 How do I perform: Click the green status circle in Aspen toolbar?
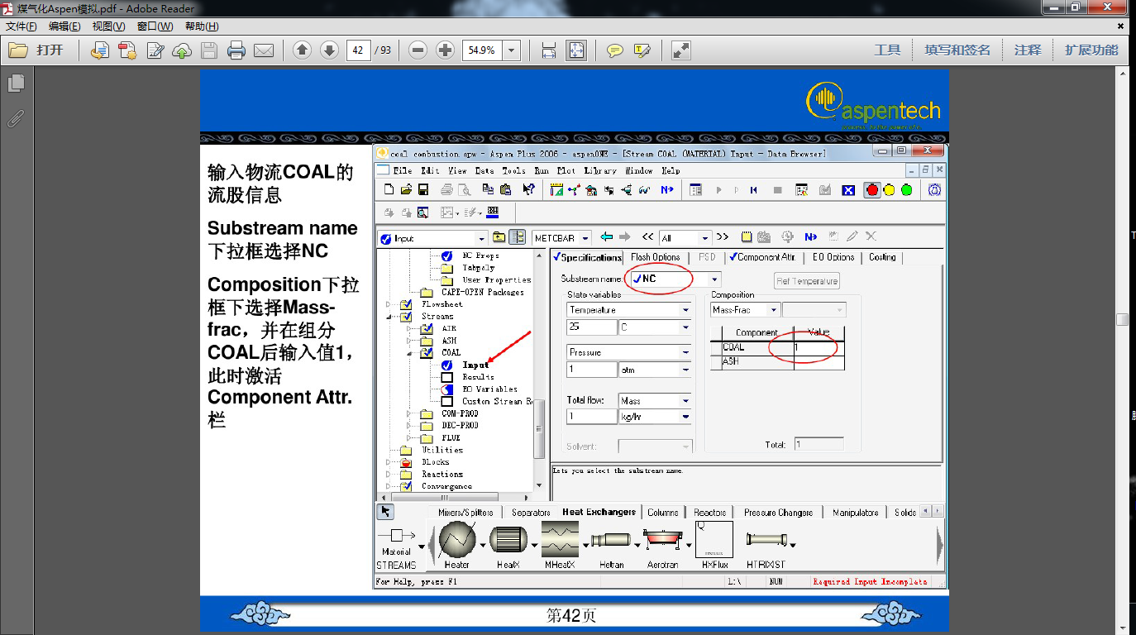[x=906, y=190]
